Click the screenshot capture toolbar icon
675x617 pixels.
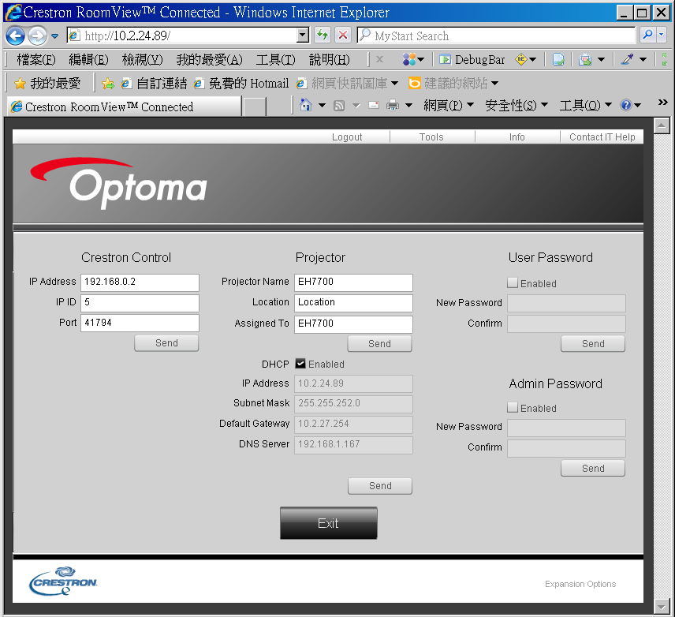tap(585, 59)
